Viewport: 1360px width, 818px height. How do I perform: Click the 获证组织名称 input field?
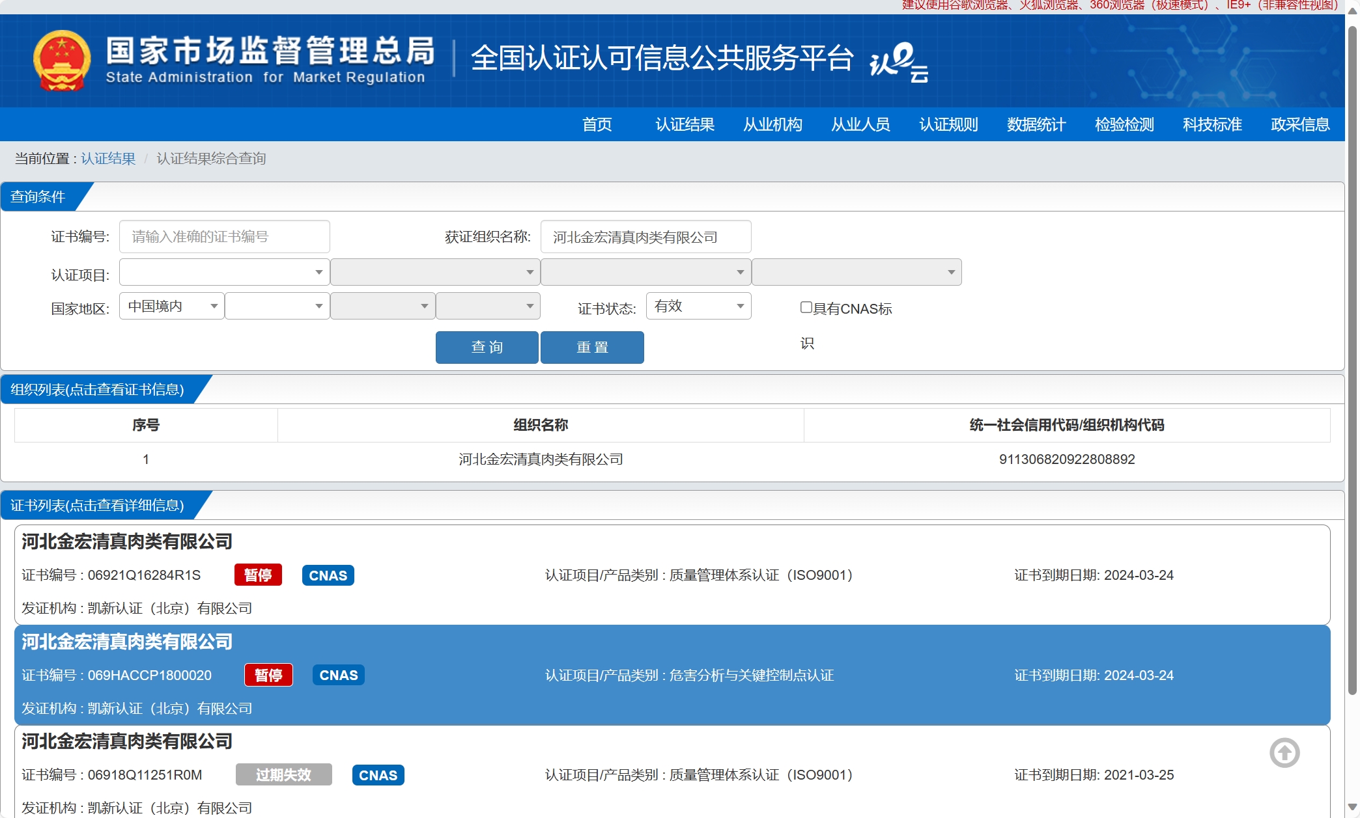[x=645, y=237]
